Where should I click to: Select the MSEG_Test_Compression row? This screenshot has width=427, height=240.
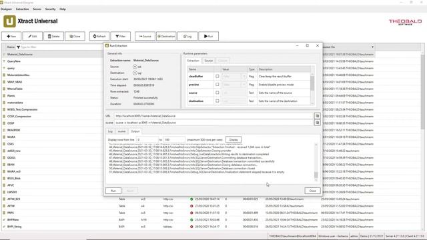tap(53, 109)
